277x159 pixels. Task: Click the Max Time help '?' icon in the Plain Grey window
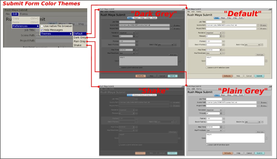tap(224, 127)
